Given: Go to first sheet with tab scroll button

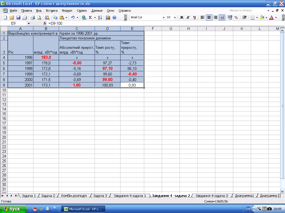Looking at the screenshot, I should point(2,196).
